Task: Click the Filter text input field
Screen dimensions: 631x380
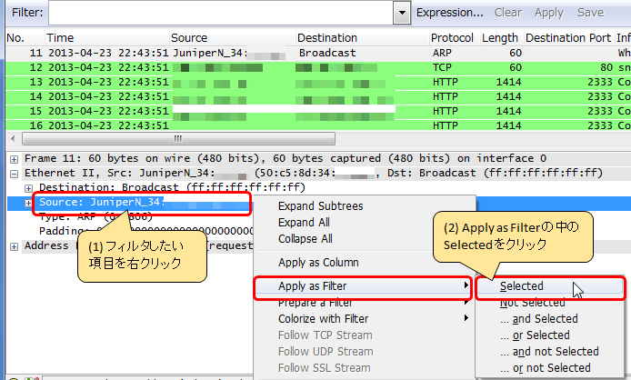Action: click(220, 13)
